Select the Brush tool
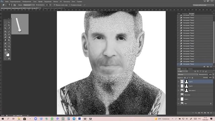 tap(9, 31)
